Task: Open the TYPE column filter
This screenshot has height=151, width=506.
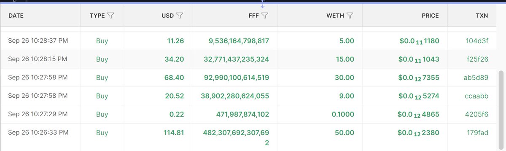Action: [x=111, y=16]
